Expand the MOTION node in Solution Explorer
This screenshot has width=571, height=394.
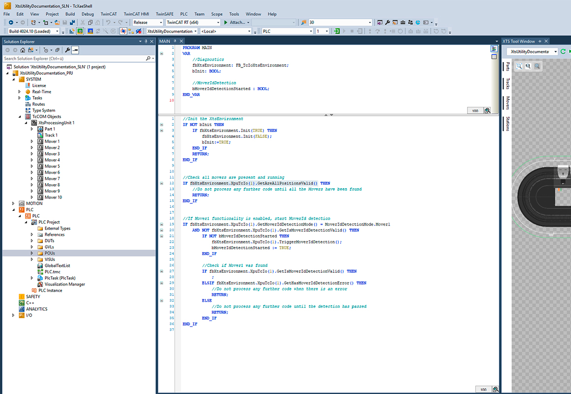tap(13, 203)
